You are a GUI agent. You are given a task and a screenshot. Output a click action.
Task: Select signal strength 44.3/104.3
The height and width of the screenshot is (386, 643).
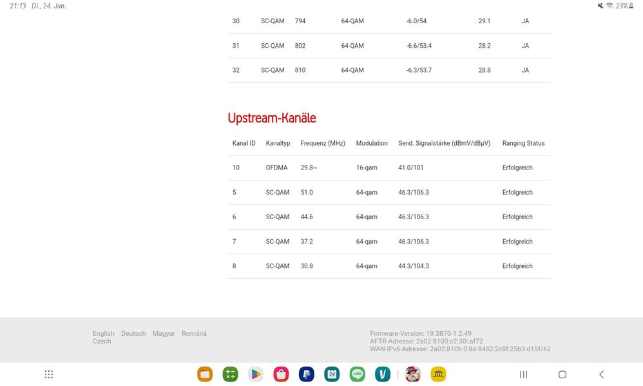pyautogui.click(x=414, y=266)
